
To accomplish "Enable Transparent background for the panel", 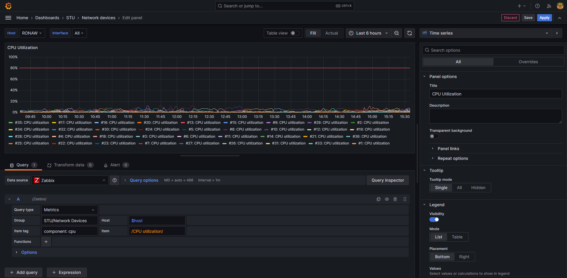I will click(x=434, y=136).
